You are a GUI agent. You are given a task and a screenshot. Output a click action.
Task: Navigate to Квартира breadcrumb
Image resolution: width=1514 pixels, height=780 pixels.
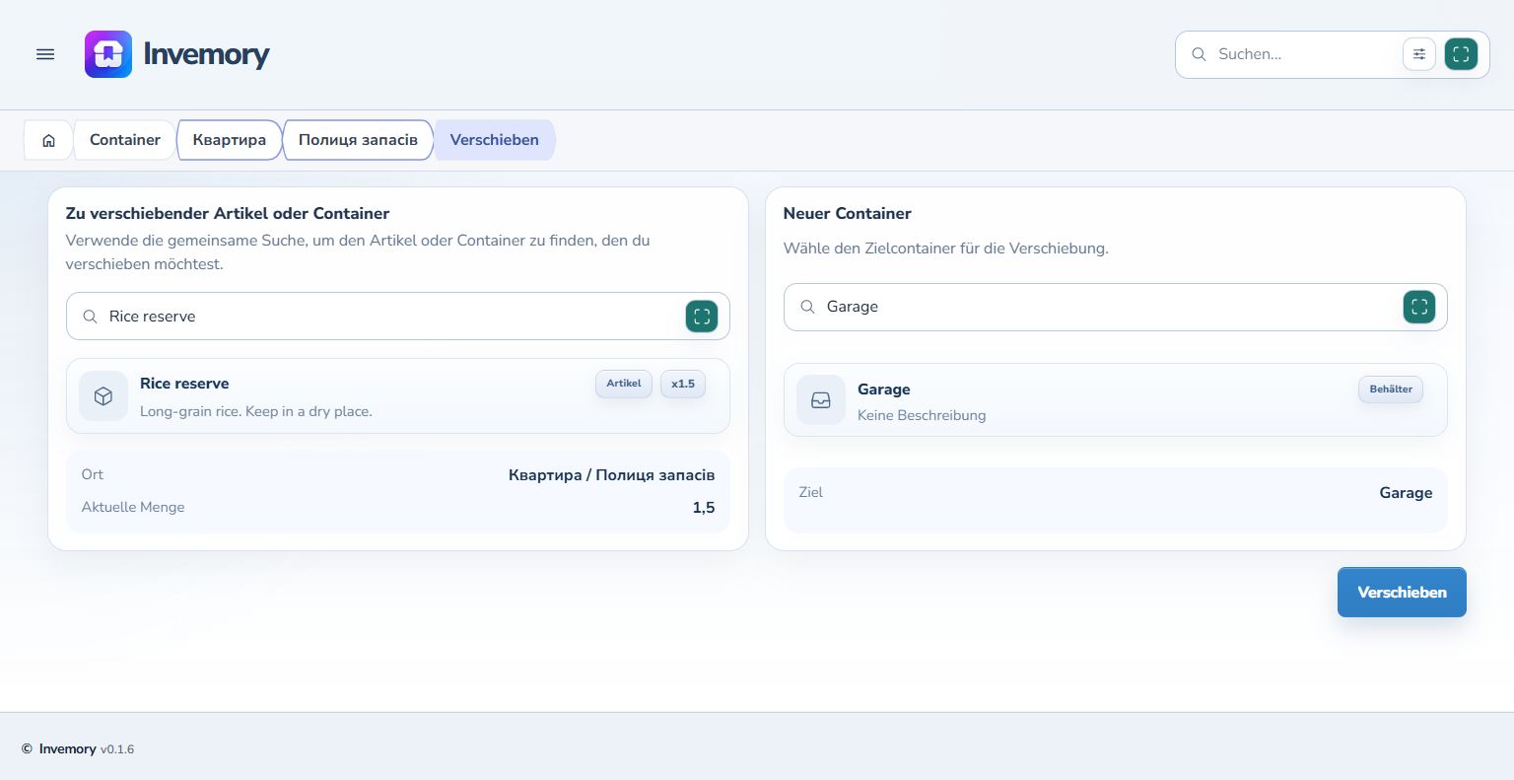(x=230, y=140)
